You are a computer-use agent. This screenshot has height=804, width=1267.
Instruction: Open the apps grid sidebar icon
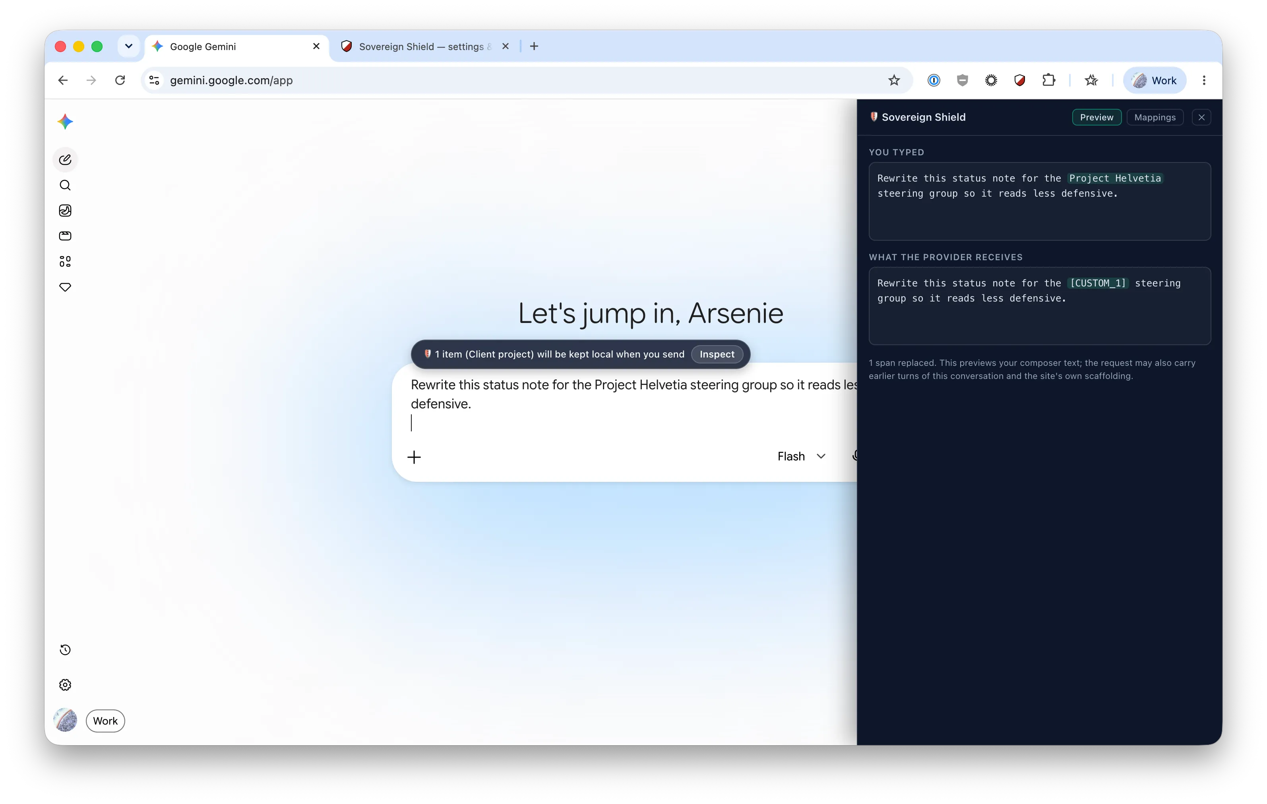click(x=65, y=261)
